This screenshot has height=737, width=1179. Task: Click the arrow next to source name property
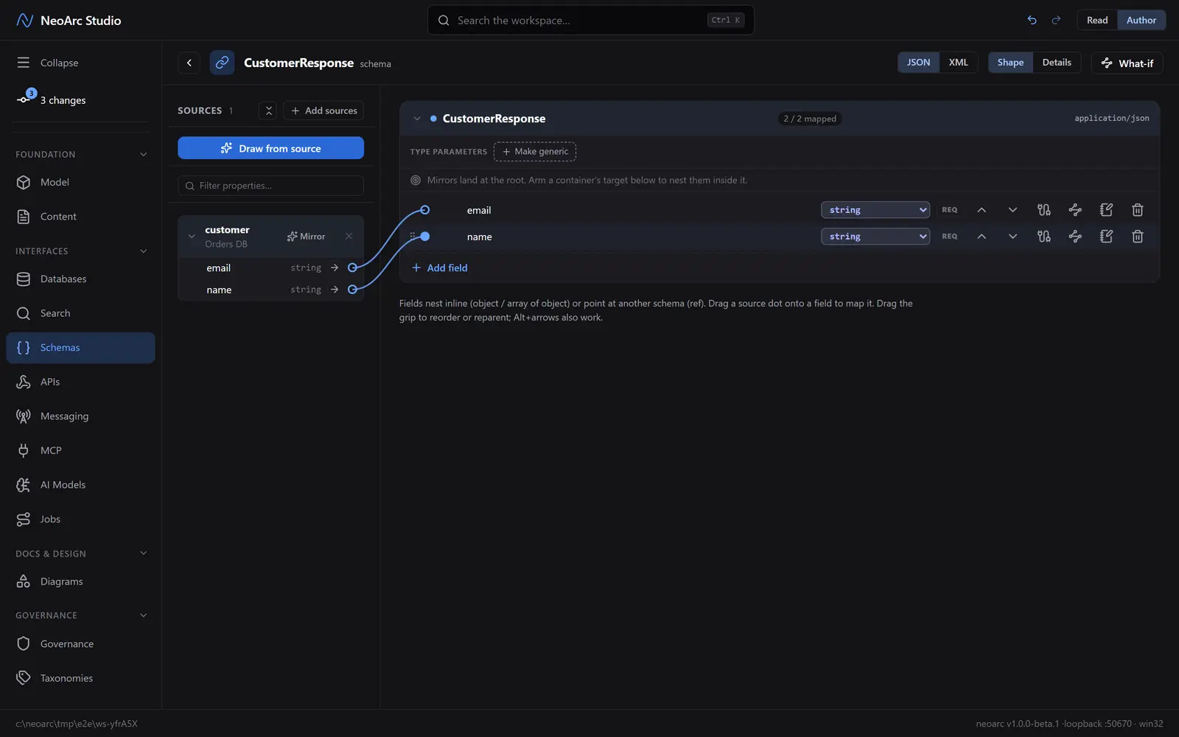(335, 290)
